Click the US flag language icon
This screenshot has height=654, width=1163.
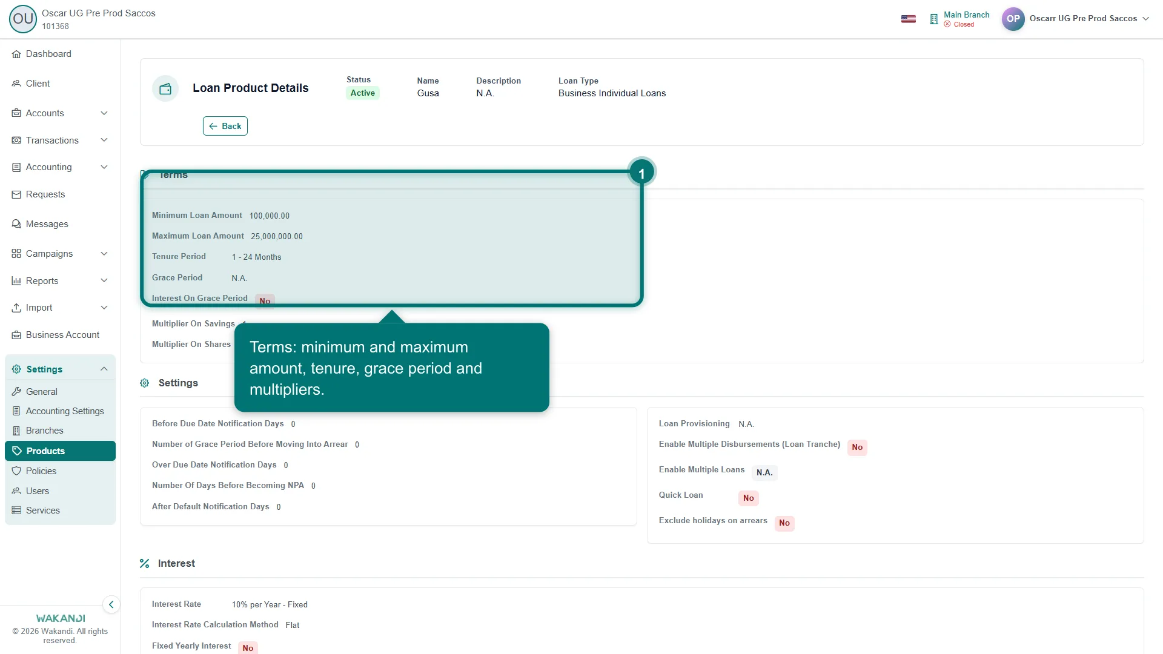[909, 19]
